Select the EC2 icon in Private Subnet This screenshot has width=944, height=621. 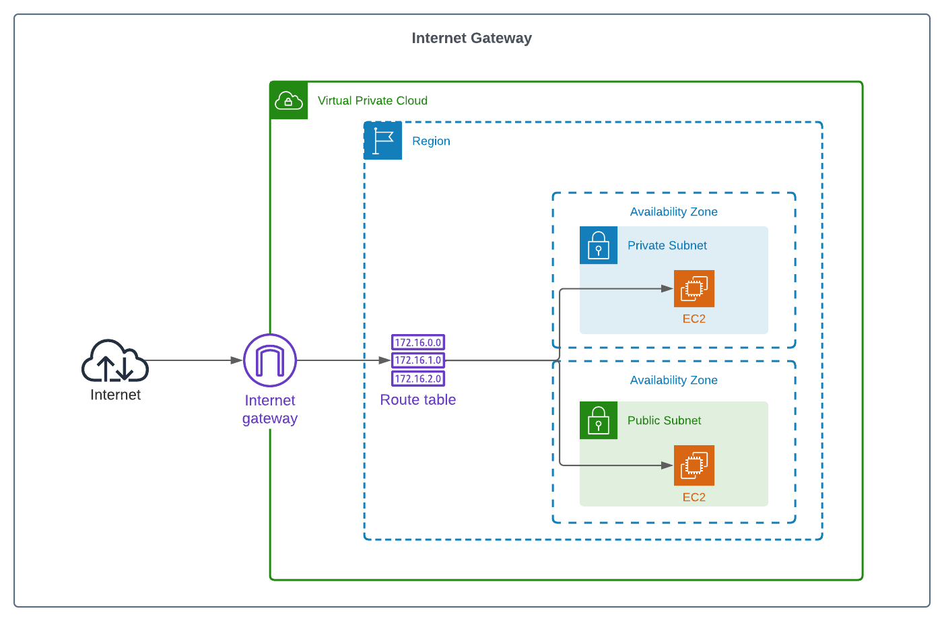click(x=694, y=289)
